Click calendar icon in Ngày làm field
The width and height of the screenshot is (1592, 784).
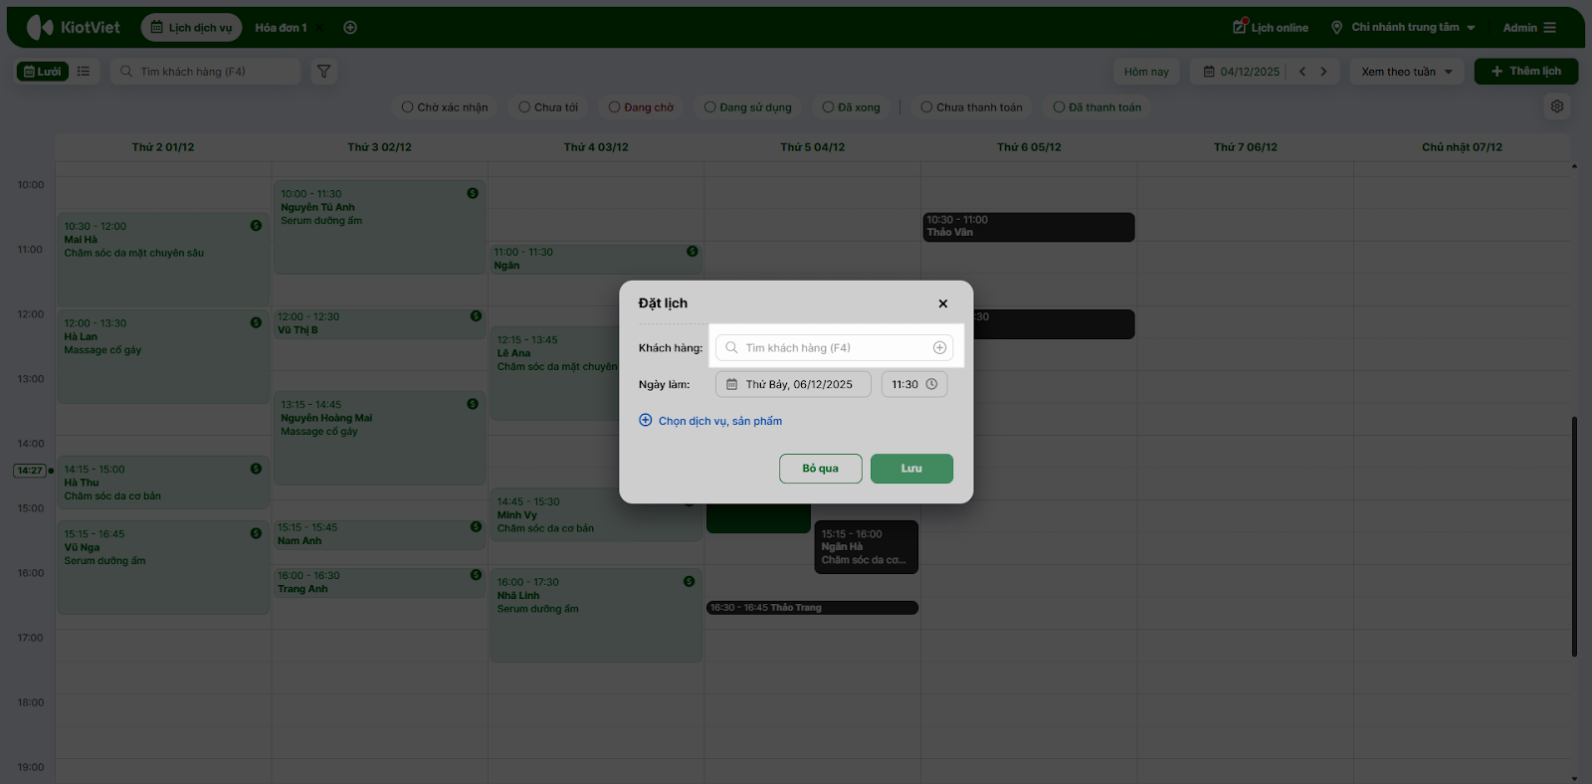click(x=732, y=384)
